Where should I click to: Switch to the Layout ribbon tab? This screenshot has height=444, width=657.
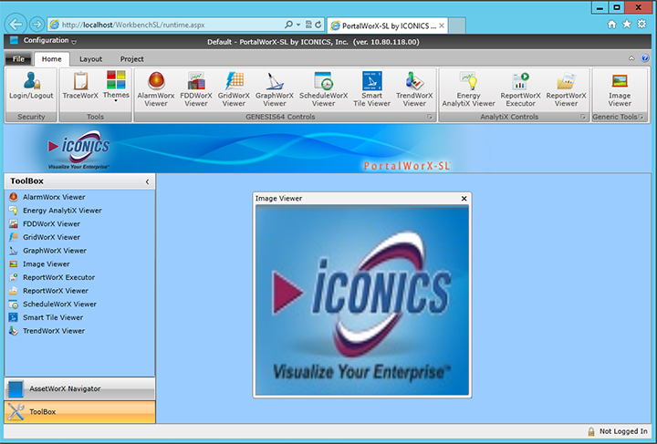tap(91, 59)
